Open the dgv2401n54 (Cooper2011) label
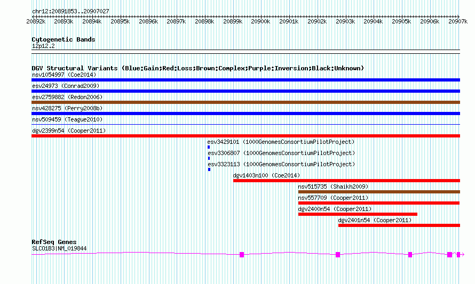The height and width of the screenshot is (284, 475). pyautogui.click(x=375, y=220)
